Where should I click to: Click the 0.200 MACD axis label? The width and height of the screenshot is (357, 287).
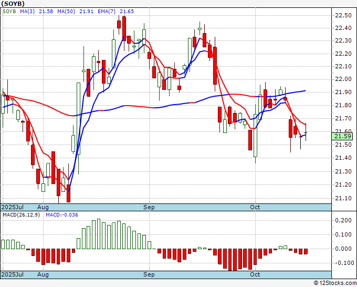click(x=343, y=220)
